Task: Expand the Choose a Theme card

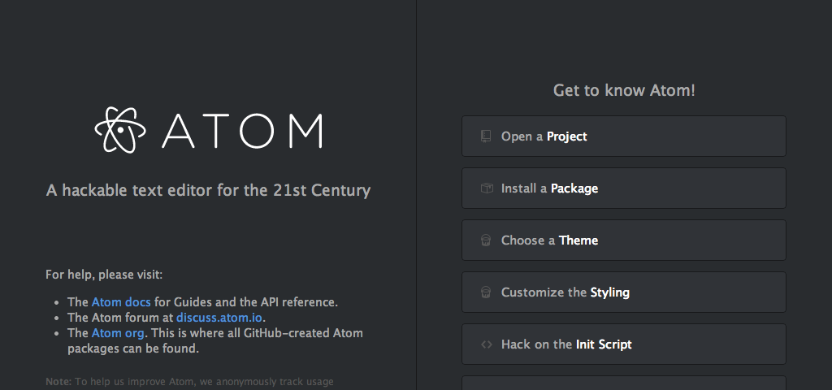Action: (623, 240)
